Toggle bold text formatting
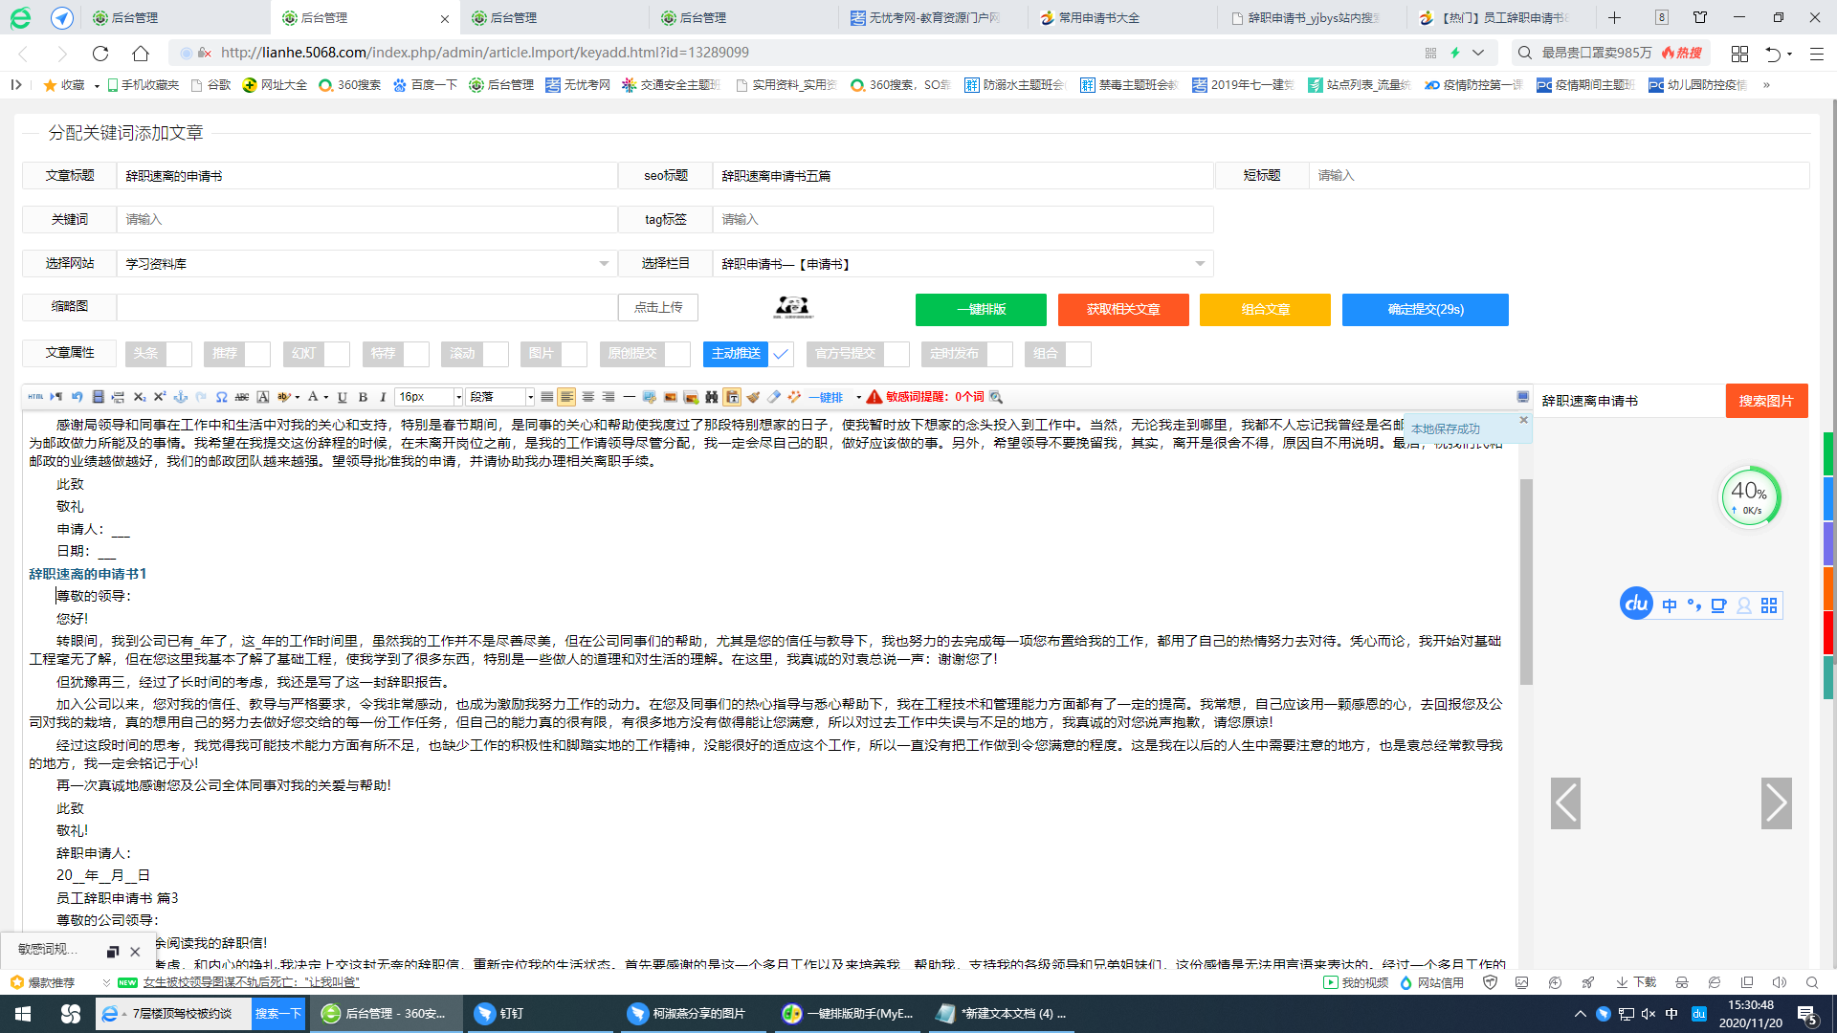Screen dimensions: 1837x1033 pyautogui.click(x=363, y=397)
